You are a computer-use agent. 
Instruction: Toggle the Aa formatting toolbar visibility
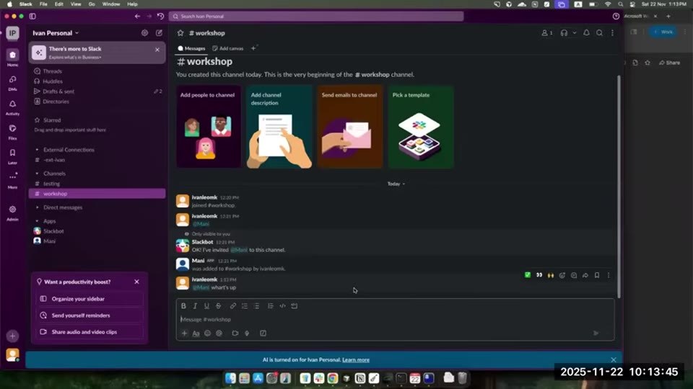tap(196, 334)
